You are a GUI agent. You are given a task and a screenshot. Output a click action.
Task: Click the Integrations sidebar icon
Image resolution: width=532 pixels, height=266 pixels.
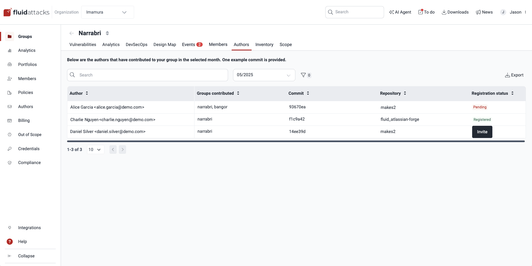[x=9, y=227]
